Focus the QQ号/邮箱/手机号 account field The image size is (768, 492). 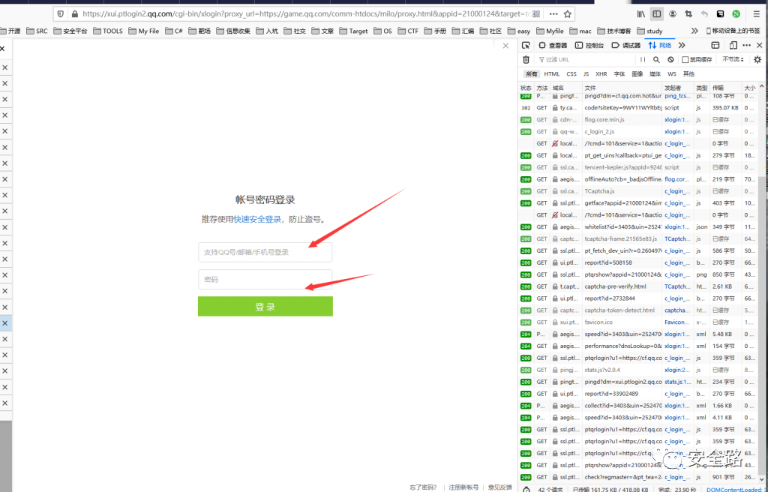(x=265, y=252)
